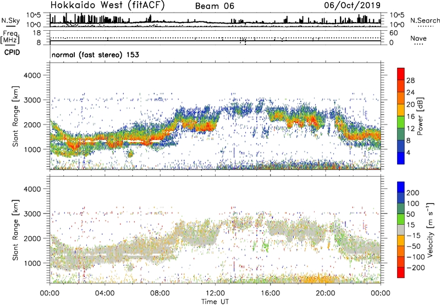This screenshot has width=440, height=305.
Task: Click the '08:00' time axis tick
Action: [x=160, y=293]
